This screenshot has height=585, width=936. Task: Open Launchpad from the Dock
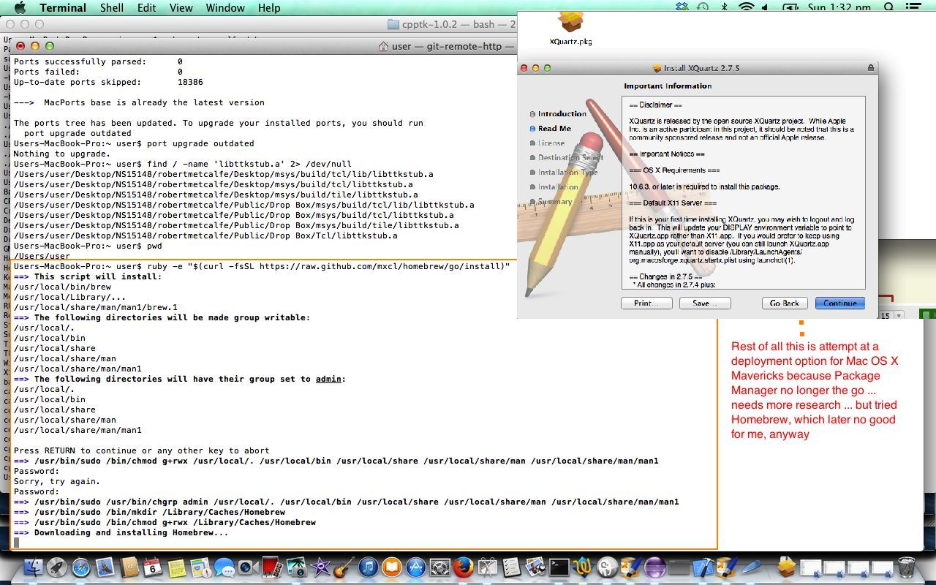point(57,567)
